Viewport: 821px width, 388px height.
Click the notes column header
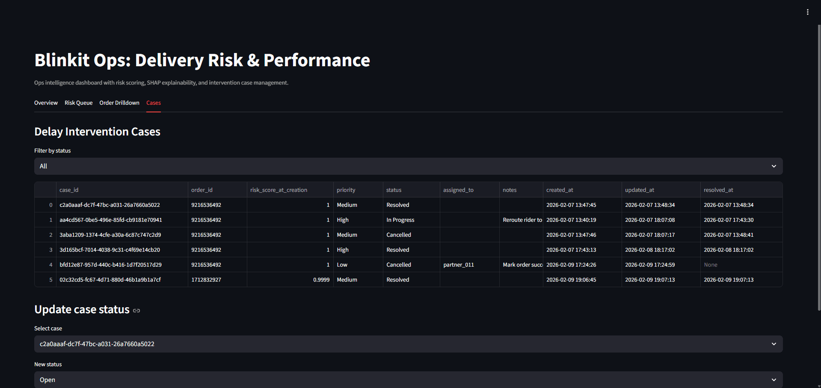pyautogui.click(x=521, y=190)
